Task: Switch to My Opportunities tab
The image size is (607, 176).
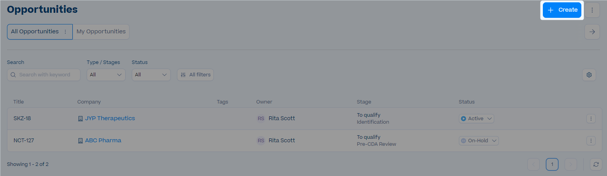Action: coord(101,32)
